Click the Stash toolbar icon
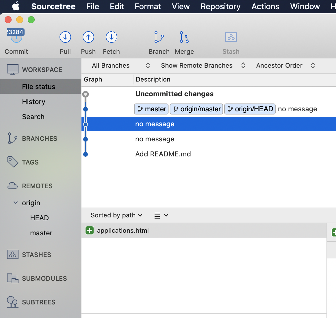Viewport: 336px width, 318px height. pos(231,37)
